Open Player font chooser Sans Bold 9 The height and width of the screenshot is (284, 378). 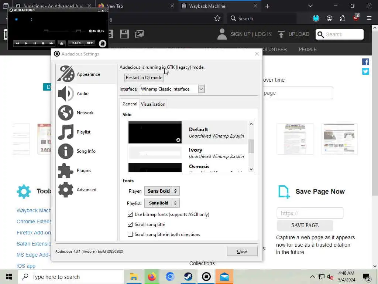[x=162, y=191]
